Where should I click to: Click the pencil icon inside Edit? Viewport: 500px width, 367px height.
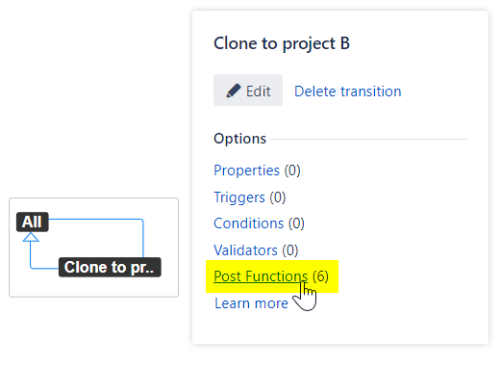(234, 91)
